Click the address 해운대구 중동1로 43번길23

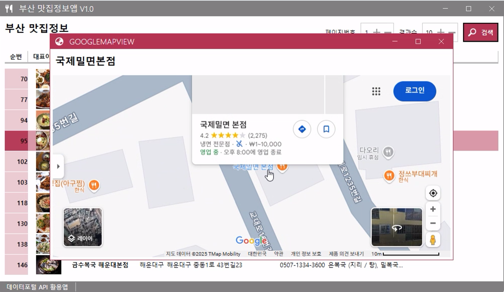click(205, 265)
